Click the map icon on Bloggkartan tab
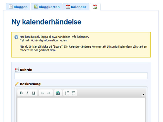The height and width of the screenshot is (122, 163). point(36,7)
